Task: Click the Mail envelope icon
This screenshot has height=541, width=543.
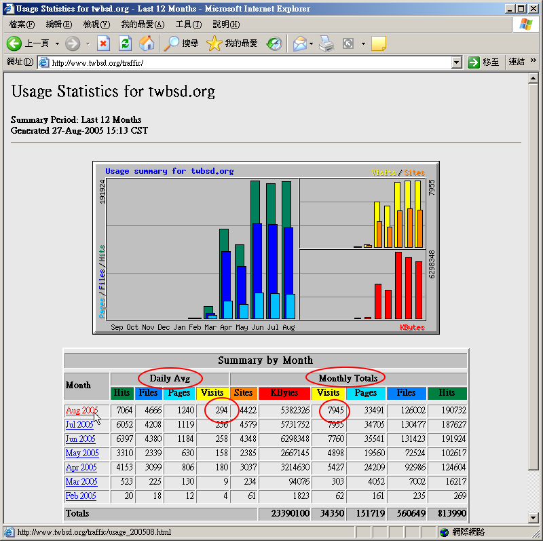Action: [299, 43]
